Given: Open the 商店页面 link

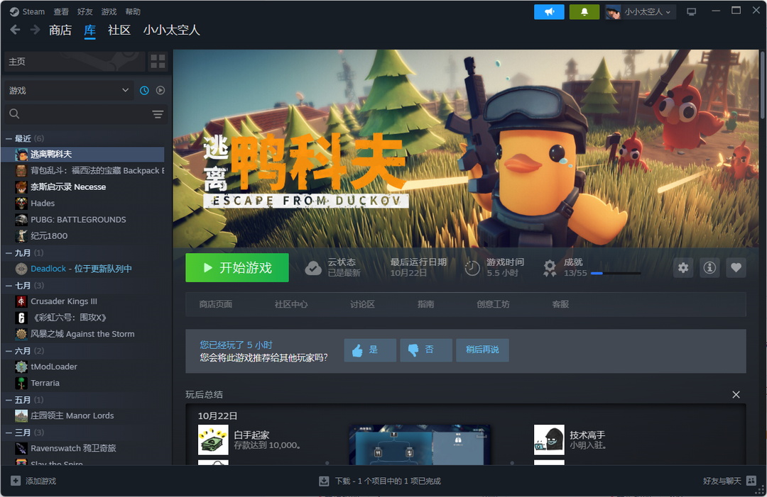Looking at the screenshot, I should [x=216, y=304].
